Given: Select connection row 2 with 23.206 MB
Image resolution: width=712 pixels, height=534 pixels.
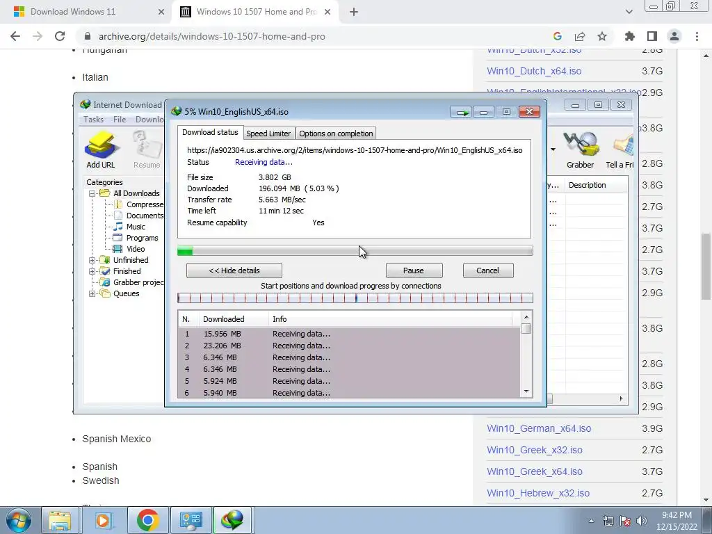Looking at the screenshot, I should (349, 346).
